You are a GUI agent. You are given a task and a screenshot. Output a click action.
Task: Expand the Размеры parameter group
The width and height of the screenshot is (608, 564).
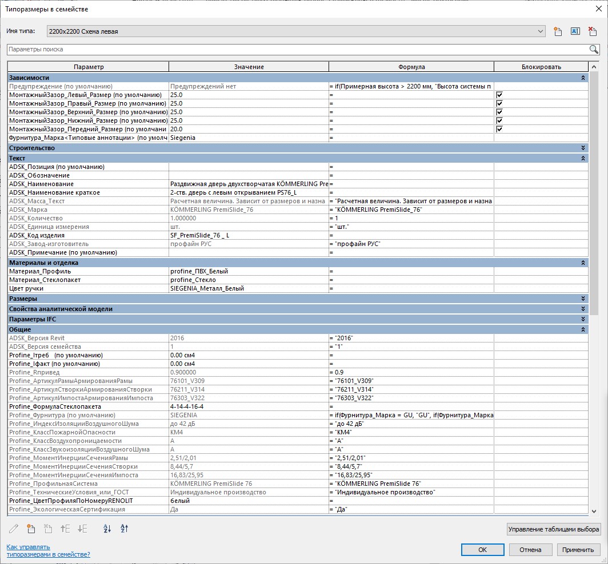tap(583, 299)
